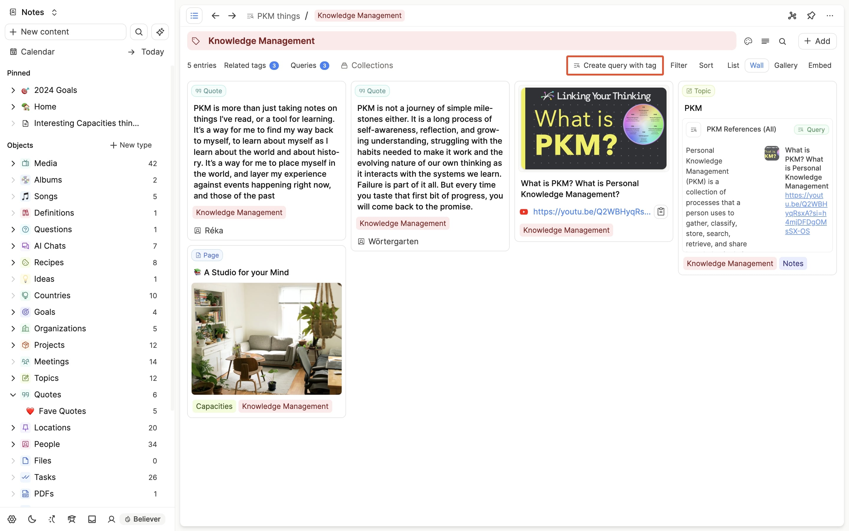
Task: Expand the Topics object chevron
Action: tap(13, 378)
